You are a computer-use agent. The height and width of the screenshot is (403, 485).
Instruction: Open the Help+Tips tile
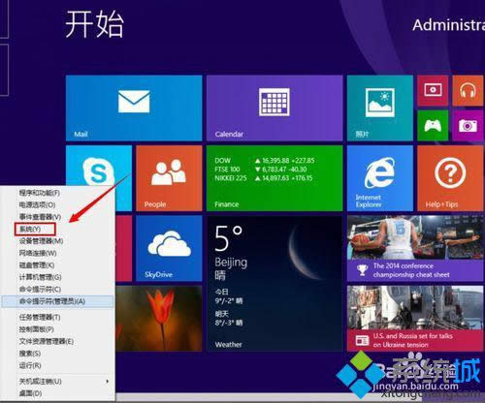(x=450, y=178)
